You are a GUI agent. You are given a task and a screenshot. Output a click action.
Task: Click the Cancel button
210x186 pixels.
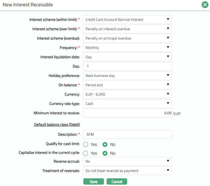click(117, 182)
